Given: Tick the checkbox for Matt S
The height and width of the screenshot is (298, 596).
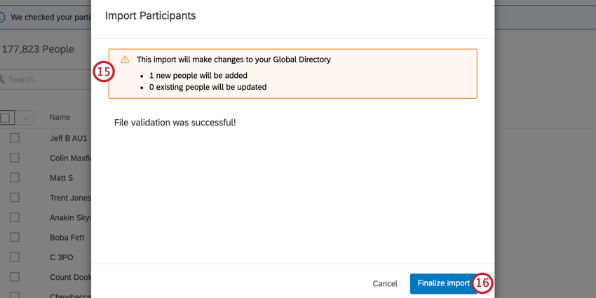Looking at the screenshot, I should click(x=15, y=178).
